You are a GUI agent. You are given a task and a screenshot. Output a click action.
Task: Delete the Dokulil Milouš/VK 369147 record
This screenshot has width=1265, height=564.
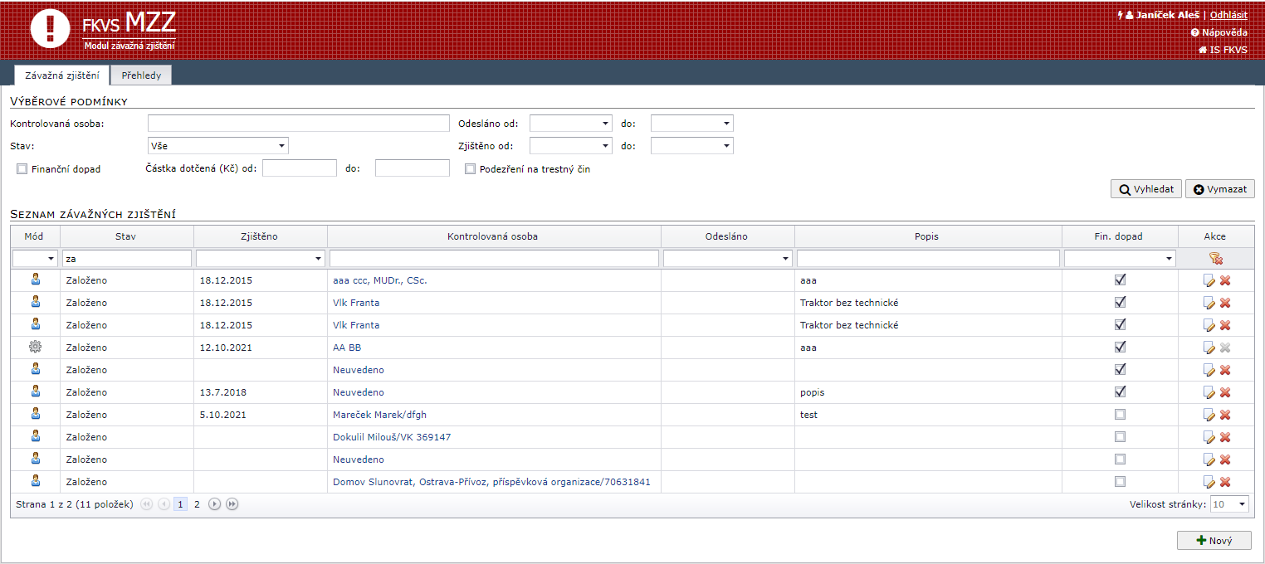(1225, 437)
